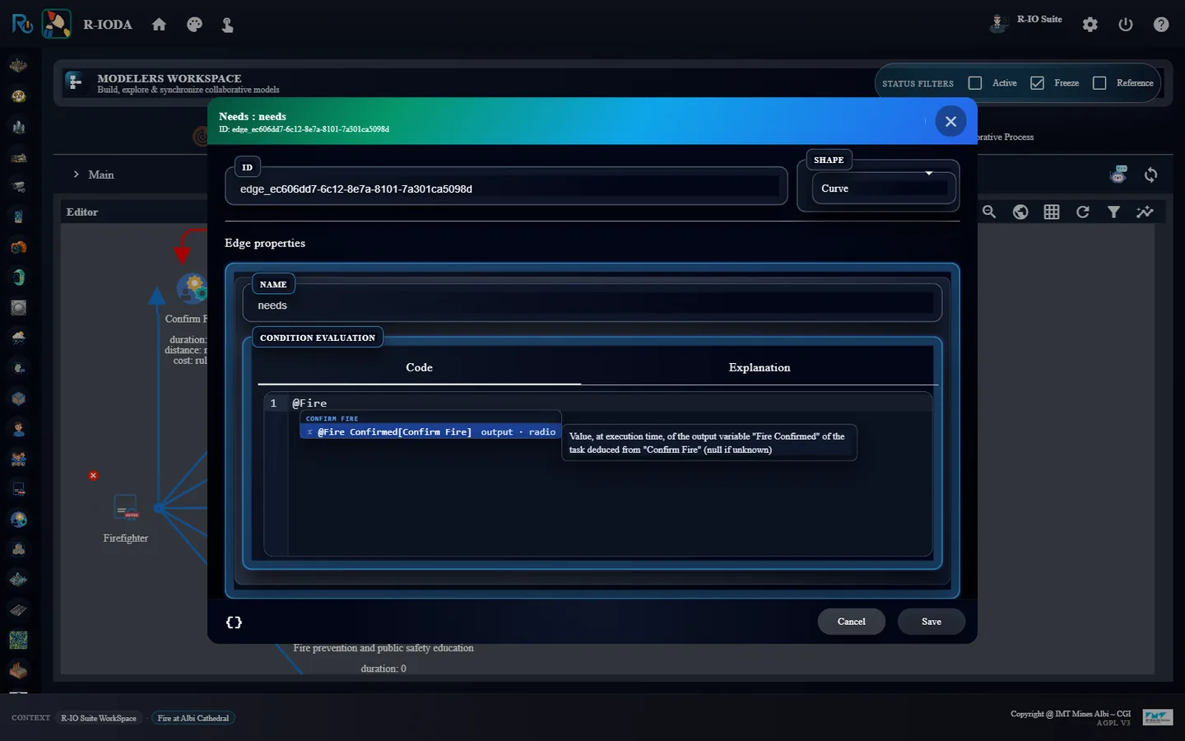This screenshot has width=1185, height=741.
Task: Select the weather cloud sidebar icon
Action: tap(18, 338)
